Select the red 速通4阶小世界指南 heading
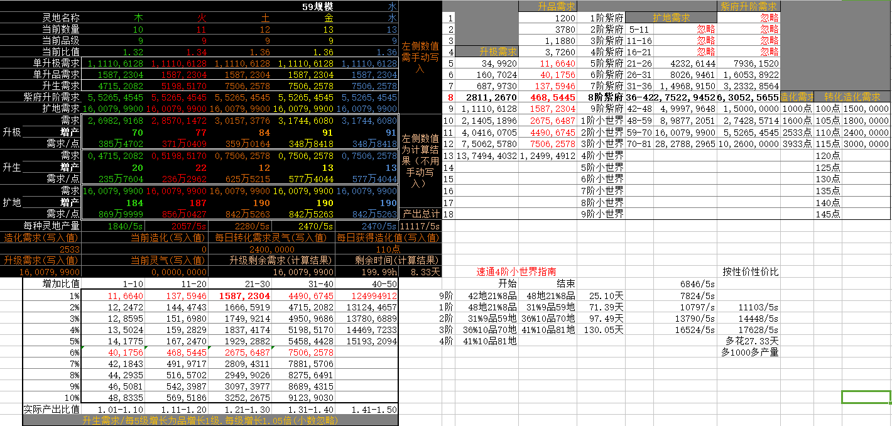Image resolution: width=892 pixels, height=426 pixels. pyautogui.click(x=515, y=272)
